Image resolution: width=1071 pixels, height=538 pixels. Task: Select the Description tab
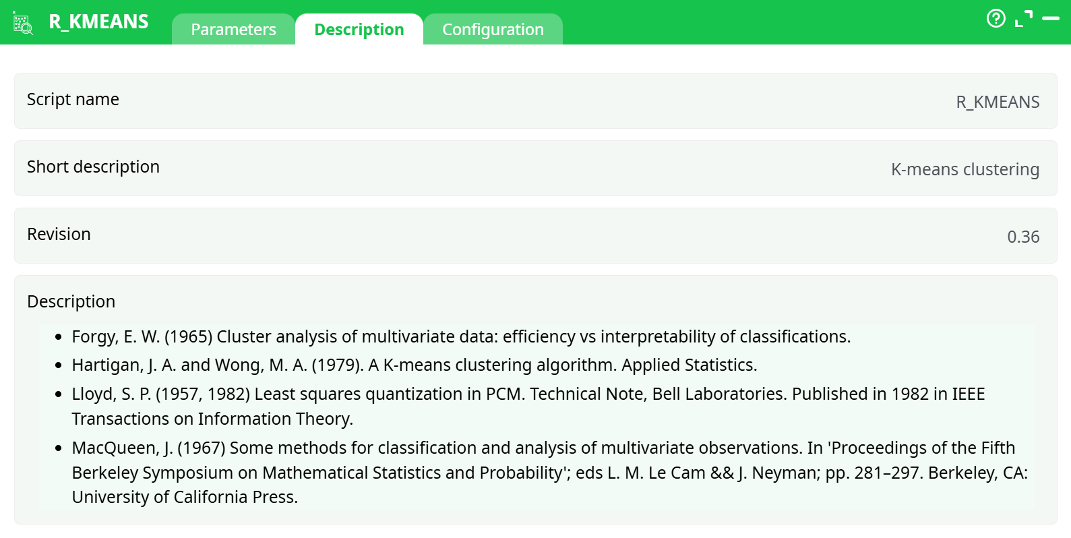(359, 30)
